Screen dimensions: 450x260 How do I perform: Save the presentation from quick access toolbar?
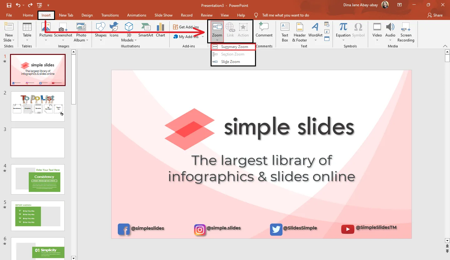(9, 5)
